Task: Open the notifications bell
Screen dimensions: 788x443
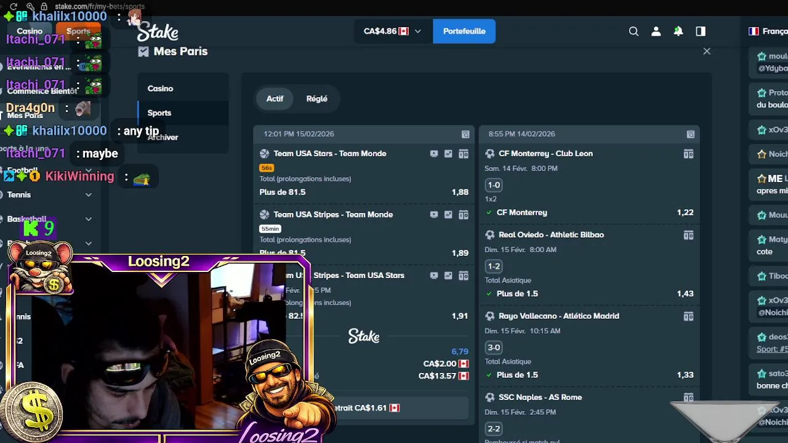Action: [x=678, y=31]
